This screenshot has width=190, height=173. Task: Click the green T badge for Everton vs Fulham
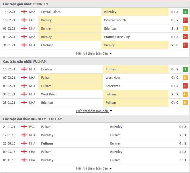point(185,69)
